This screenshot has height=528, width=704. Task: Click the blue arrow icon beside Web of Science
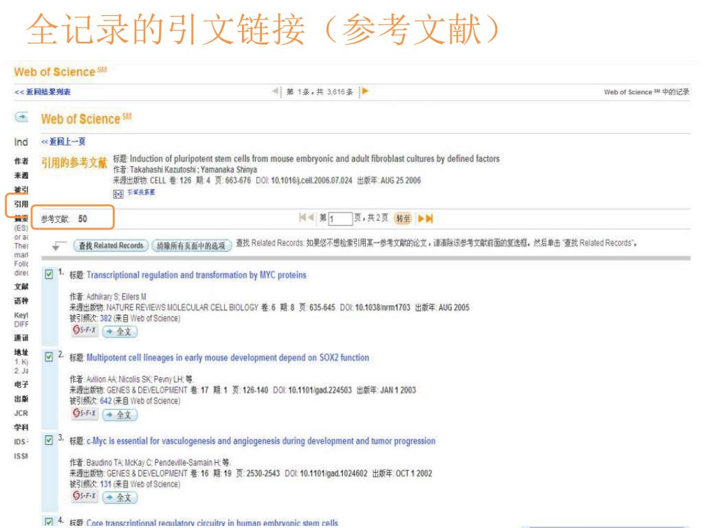pyautogui.click(x=21, y=117)
